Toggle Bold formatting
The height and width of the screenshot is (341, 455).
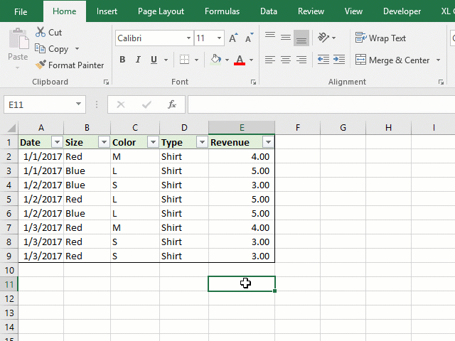coord(122,60)
